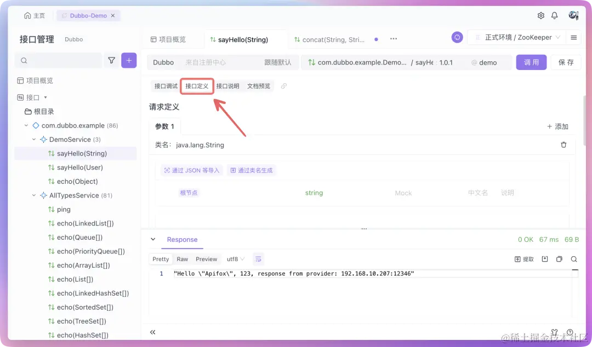592x347 pixels.
Task: Open the settings gear icon
Action: click(540, 15)
